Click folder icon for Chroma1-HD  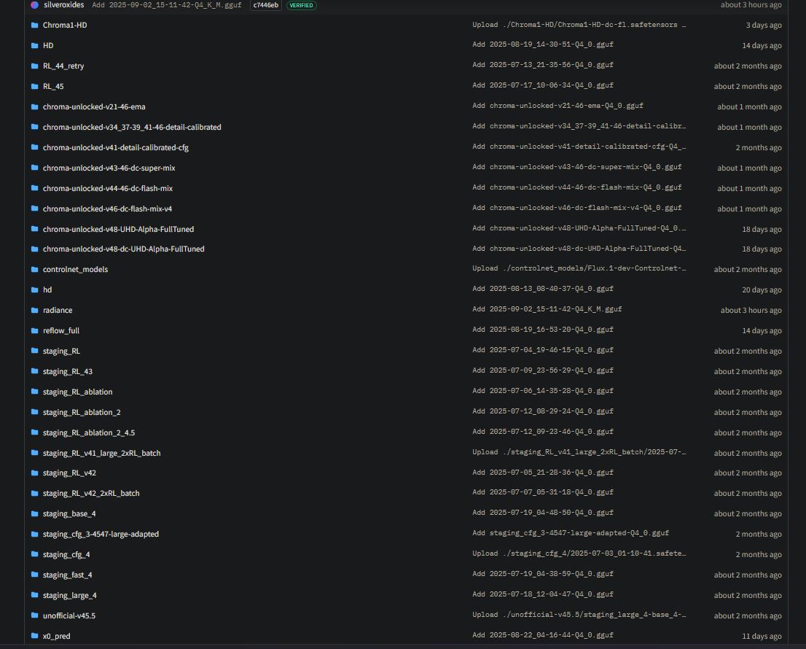[x=34, y=25]
